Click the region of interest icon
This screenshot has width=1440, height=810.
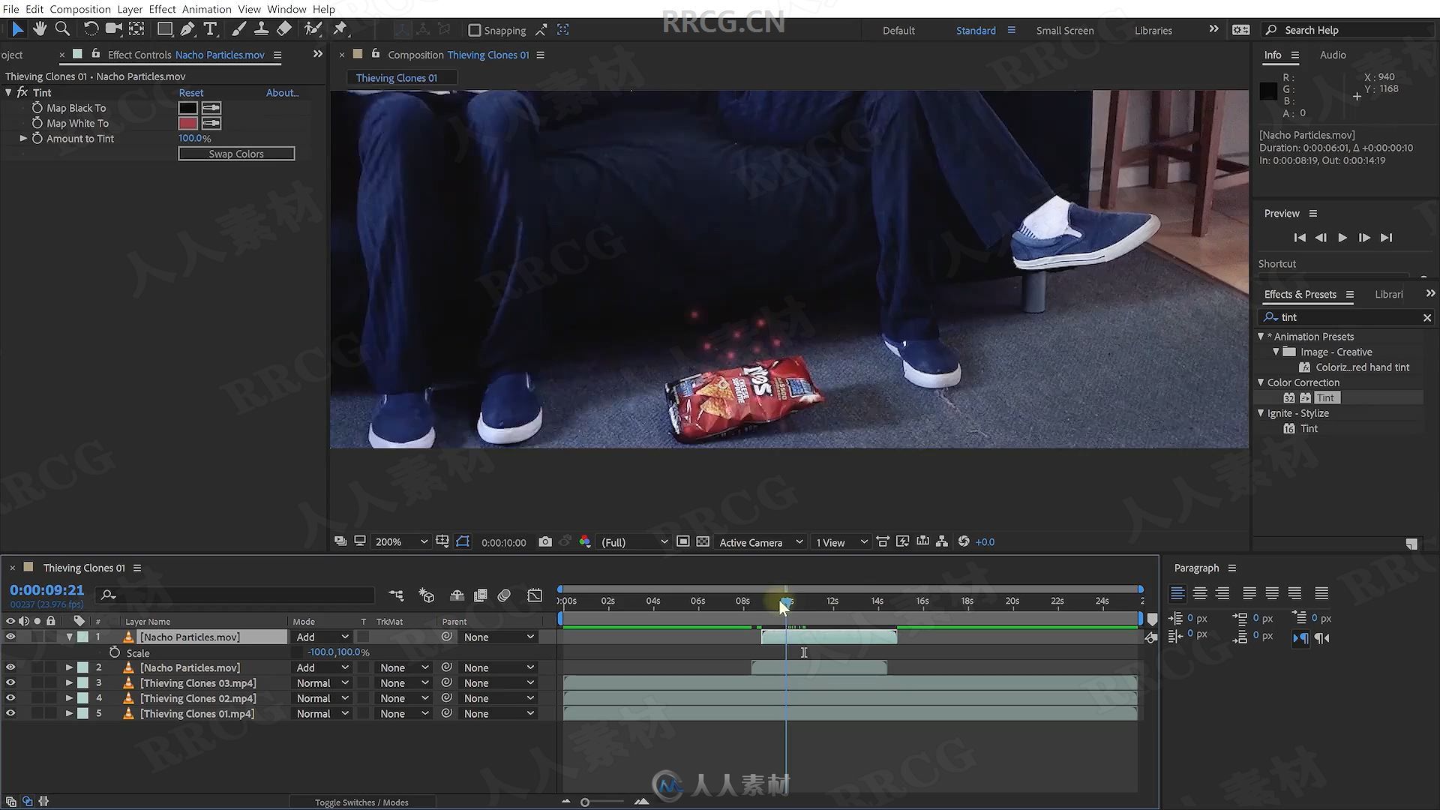(683, 541)
